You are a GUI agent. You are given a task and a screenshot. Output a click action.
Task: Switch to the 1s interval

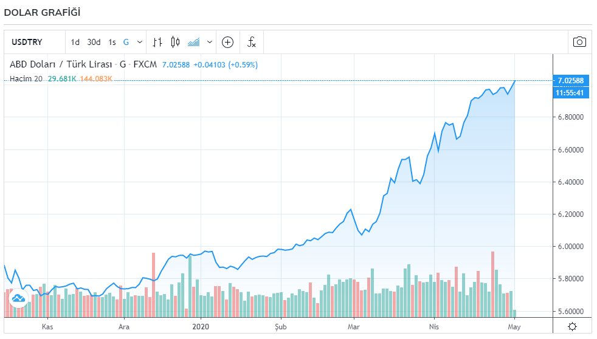tap(112, 42)
